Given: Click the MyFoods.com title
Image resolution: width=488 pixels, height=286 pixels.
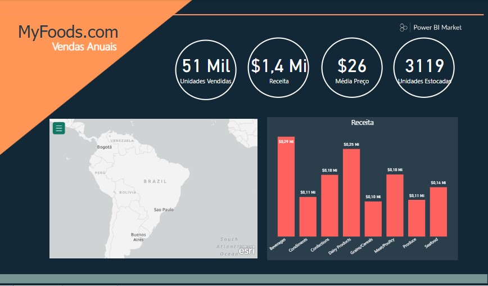Looking at the screenshot, I should 69,32.
